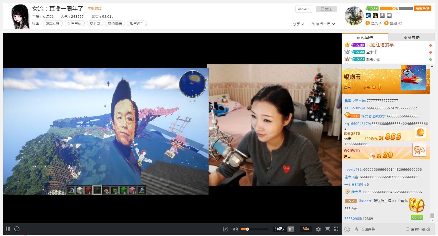The image size is (438, 236).
Task: Click username ibugatti beside LV7 badge
Action: [365, 201]
